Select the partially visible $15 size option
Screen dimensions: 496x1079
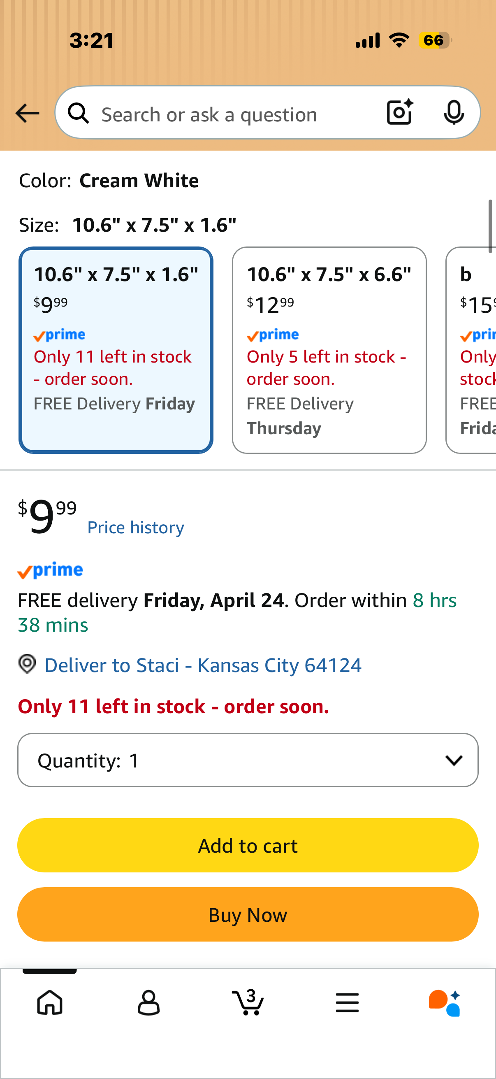click(x=471, y=350)
